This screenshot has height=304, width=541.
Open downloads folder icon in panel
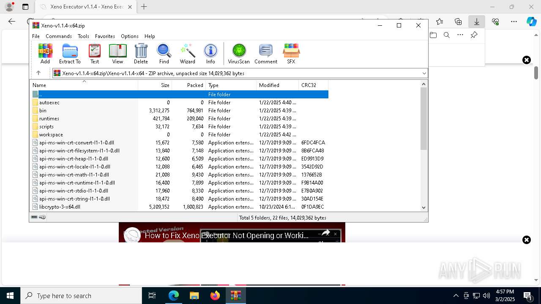point(433,35)
